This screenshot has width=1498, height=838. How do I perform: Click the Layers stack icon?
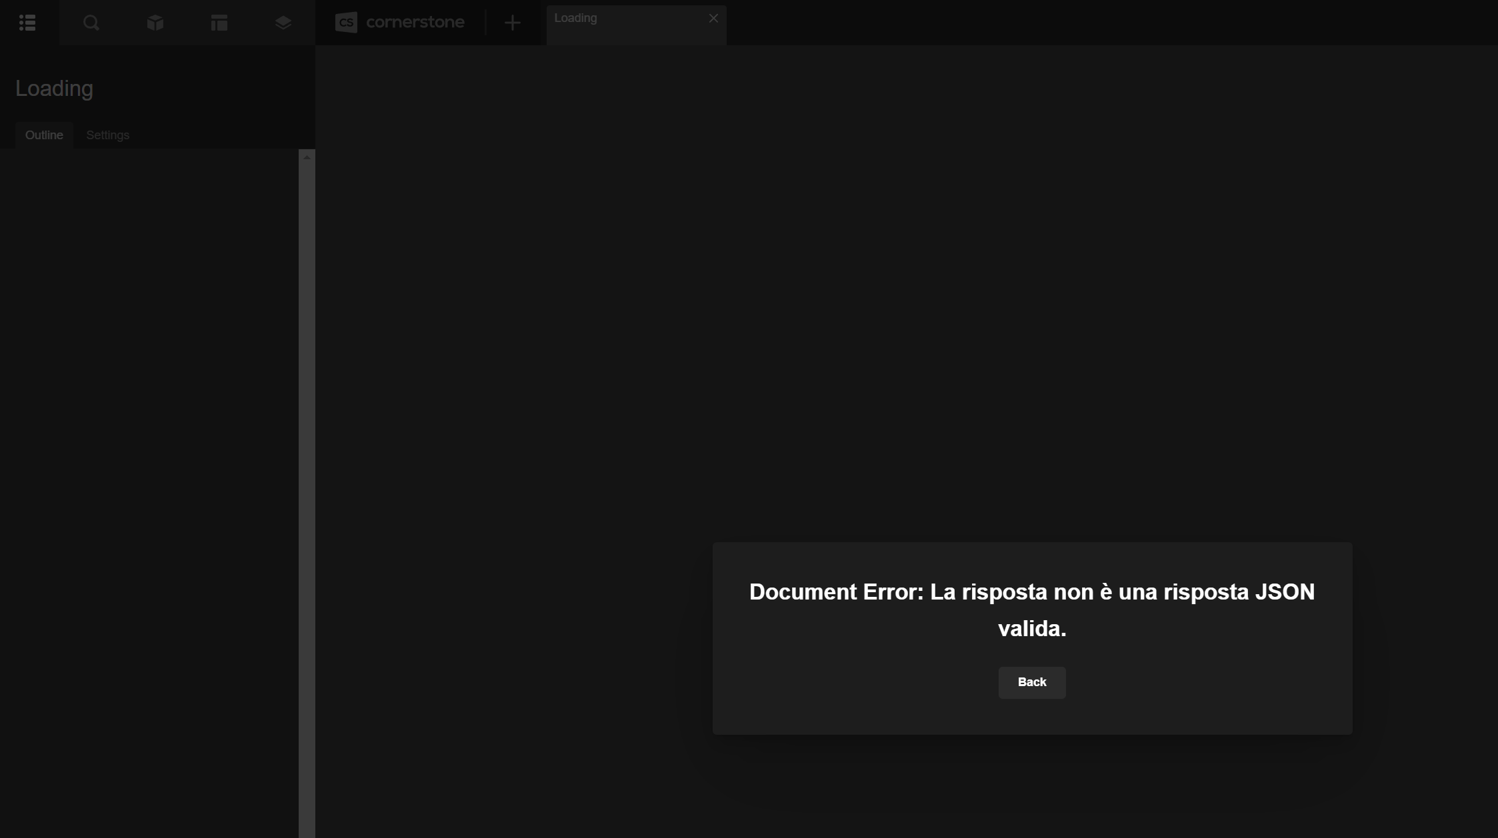click(x=283, y=23)
